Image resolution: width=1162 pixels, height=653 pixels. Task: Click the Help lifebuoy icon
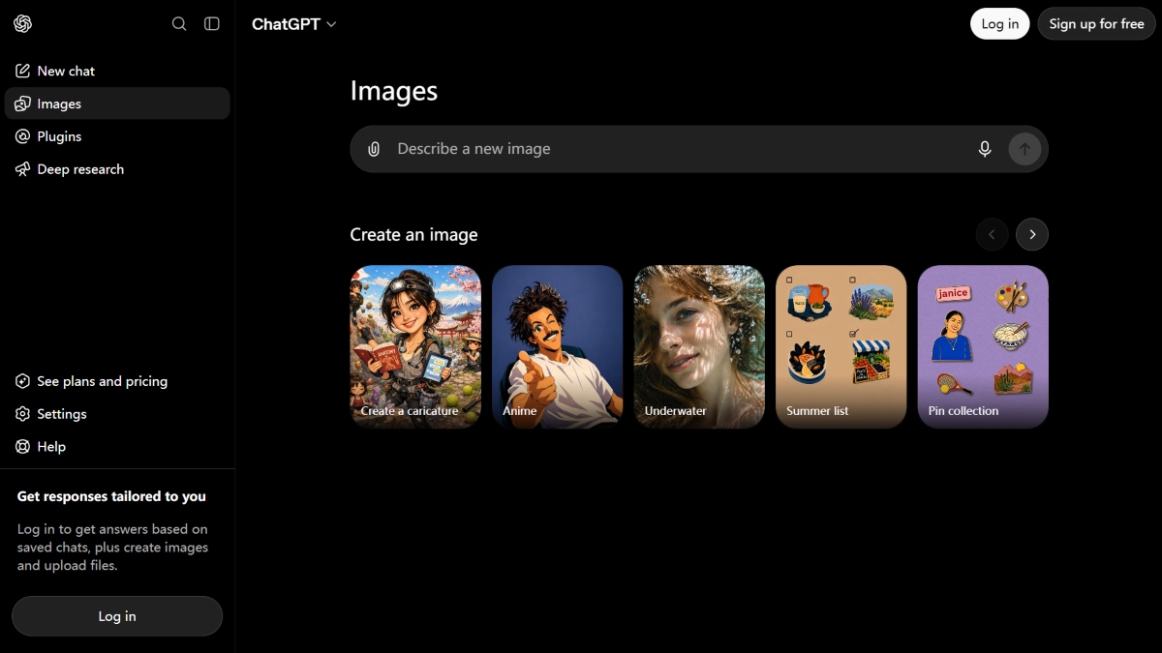click(23, 447)
